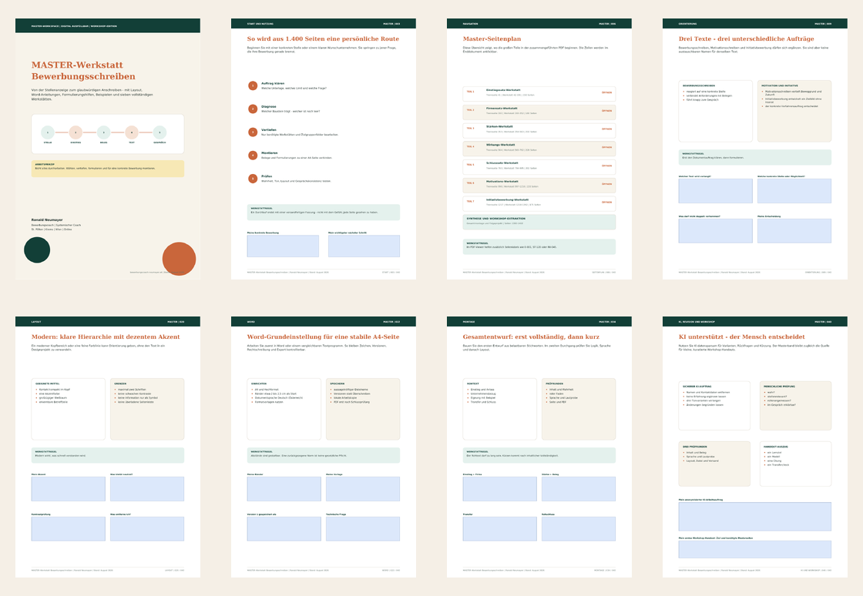Click the 'MASTER-Werkstatt Bewerbungsschreiben' cover title
The image size is (863, 596).
[x=83, y=71]
